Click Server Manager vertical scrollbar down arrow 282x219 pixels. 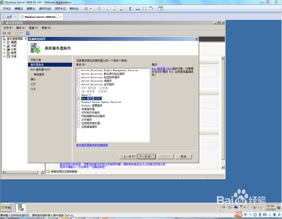click(223, 167)
